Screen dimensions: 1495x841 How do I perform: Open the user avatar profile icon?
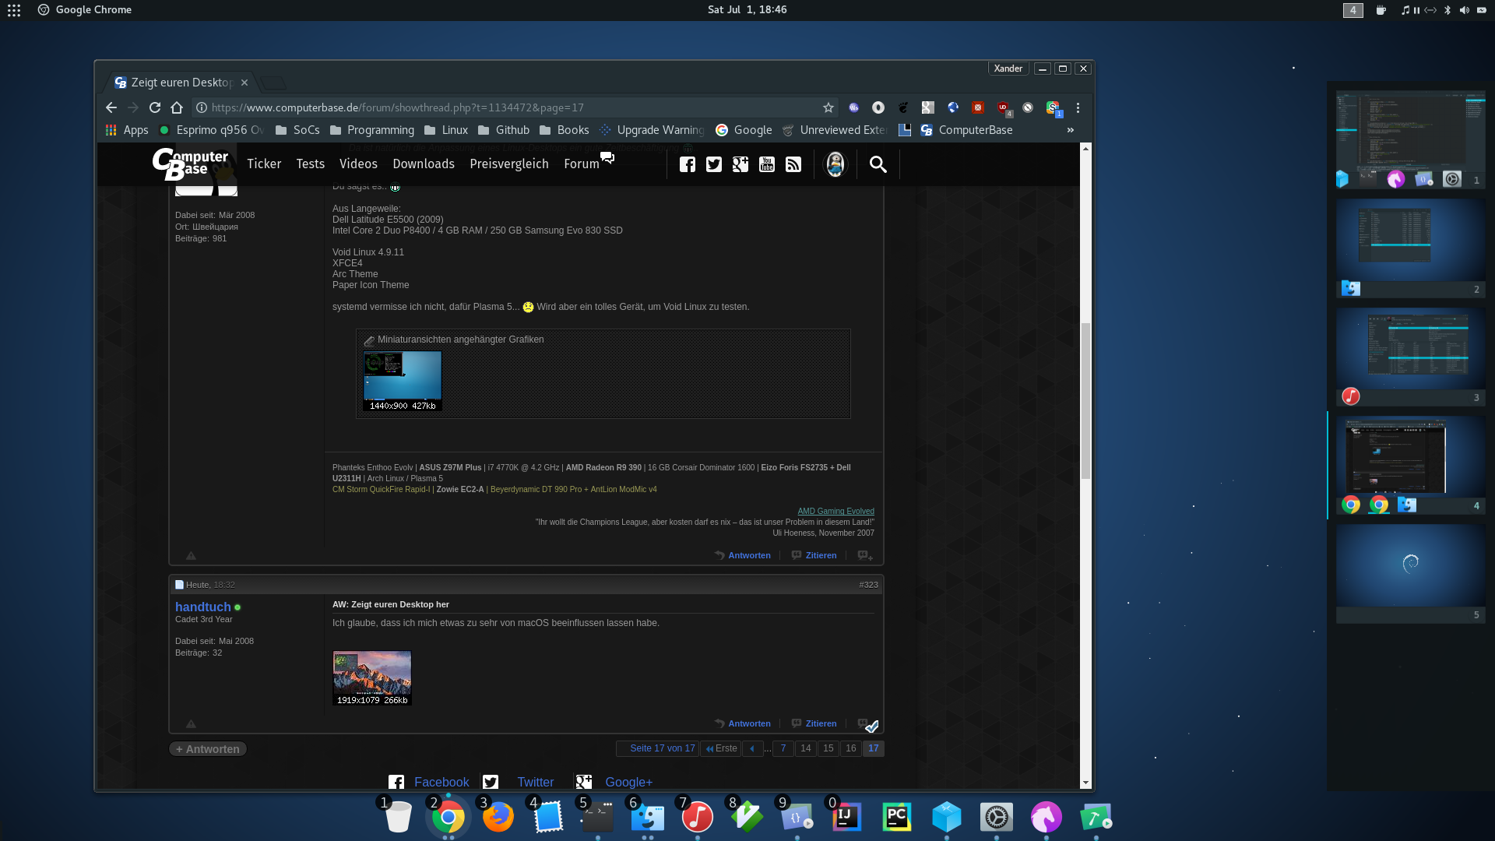click(x=835, y=164)
